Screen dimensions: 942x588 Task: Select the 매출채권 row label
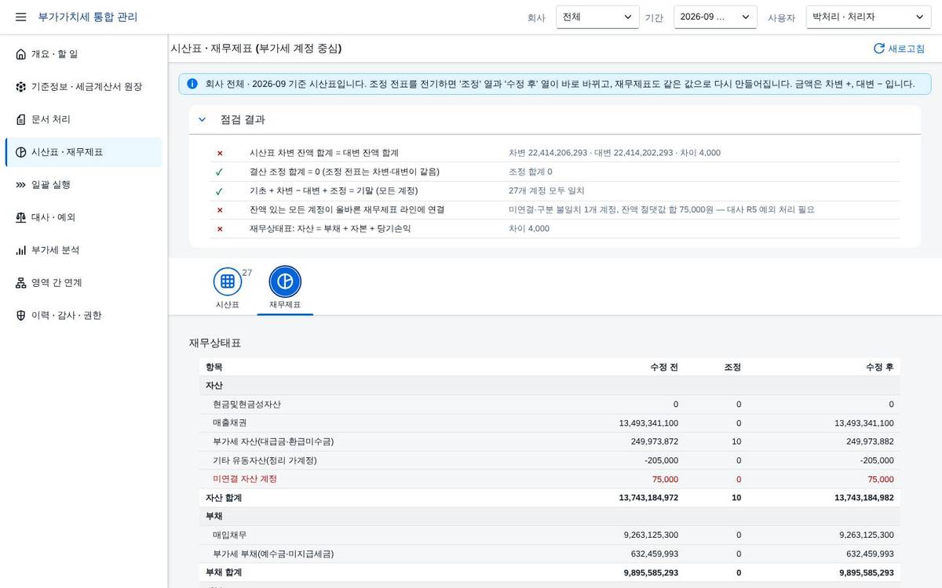pyautogui.click(x=229, y=423)
